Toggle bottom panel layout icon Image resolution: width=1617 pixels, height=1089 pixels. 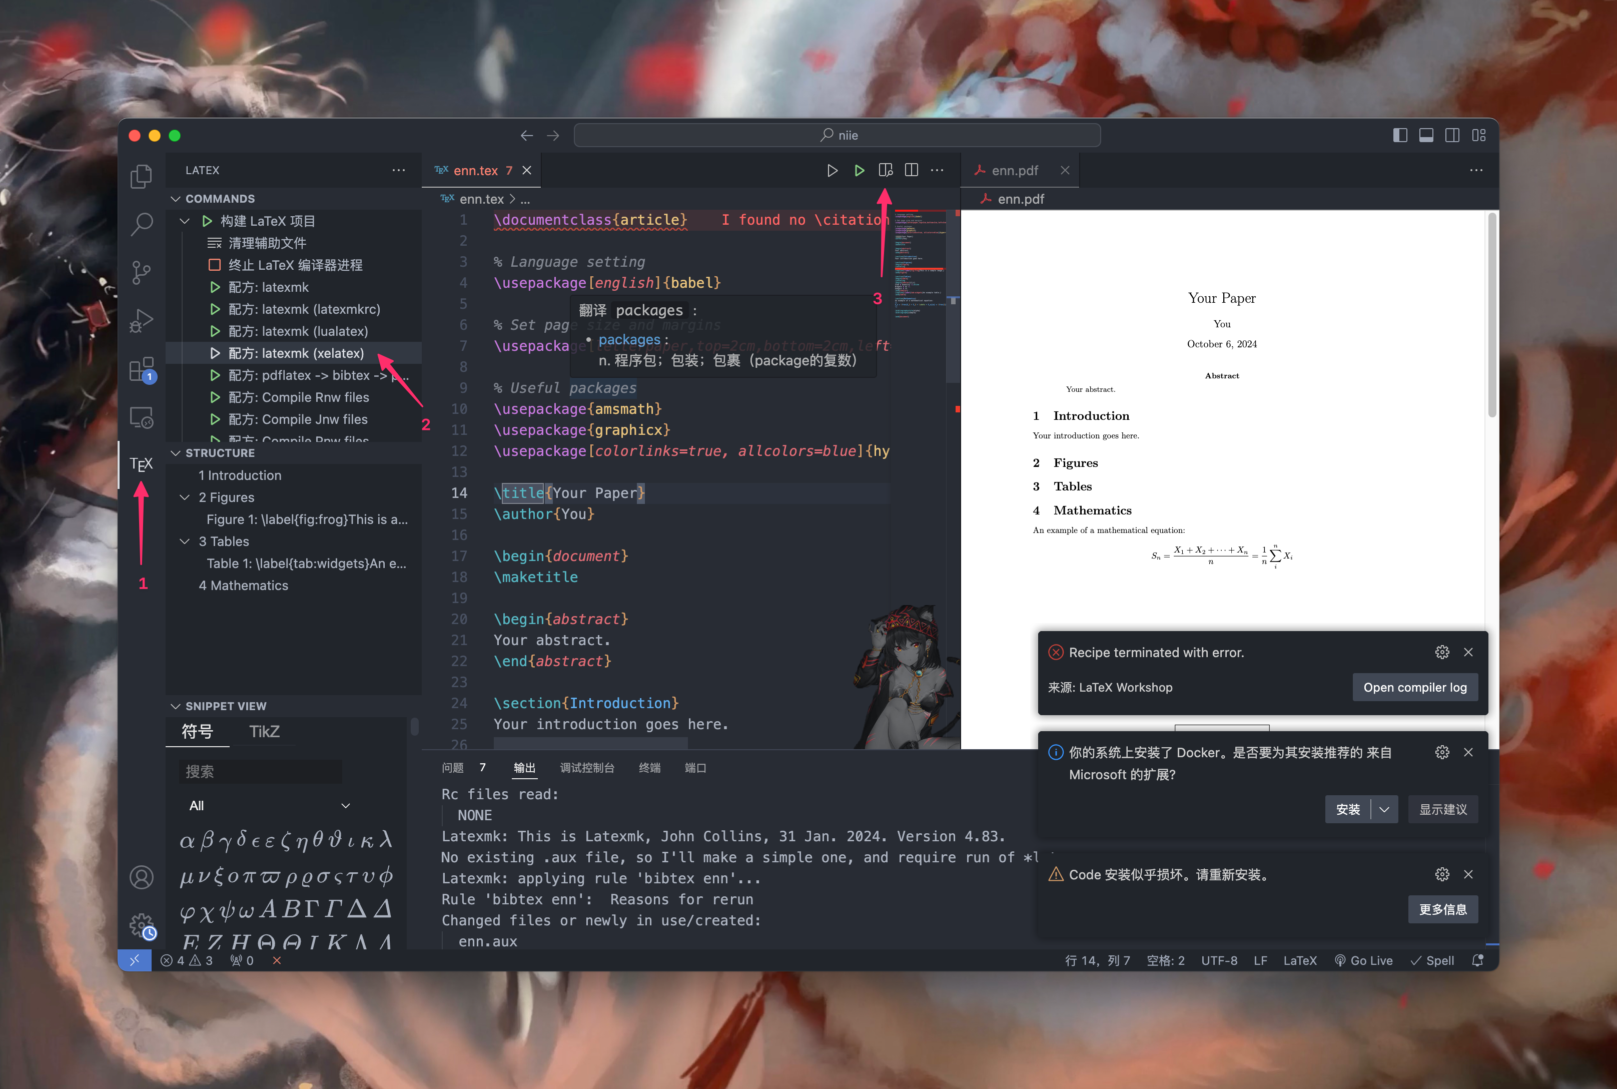coord(1426,136)
